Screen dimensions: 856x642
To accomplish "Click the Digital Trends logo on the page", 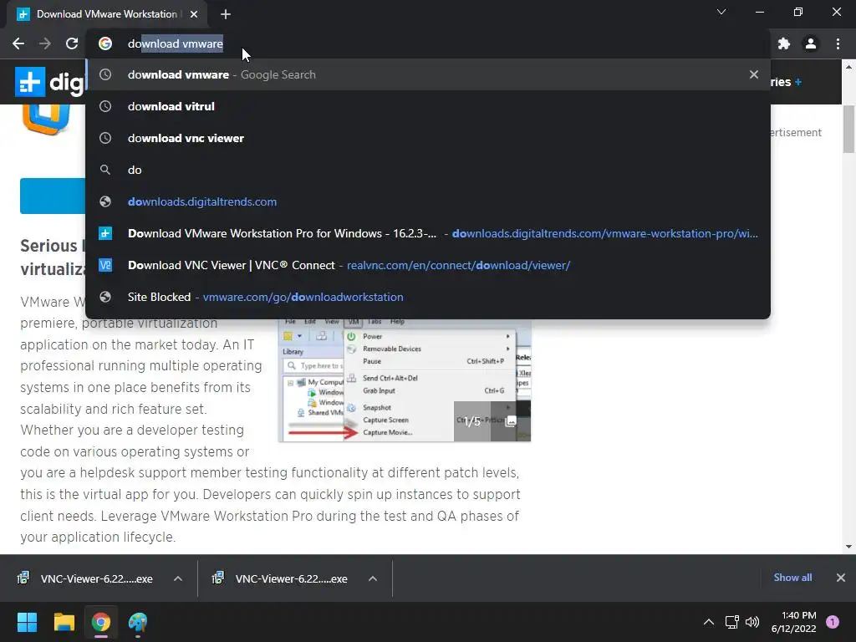I will click(x=50, y=82).
